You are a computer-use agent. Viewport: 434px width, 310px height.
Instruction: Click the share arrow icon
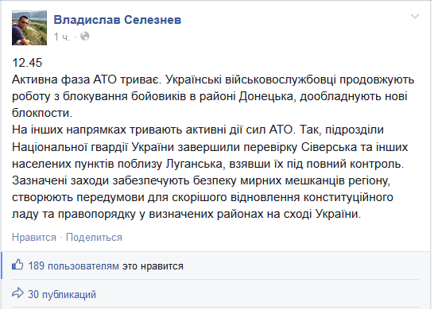pyautogui.click(x=17, y=293)
